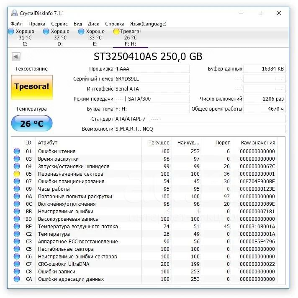Click raw value 00000E5E4796
The height and width of the screenshot is (298, 298).
257,241
